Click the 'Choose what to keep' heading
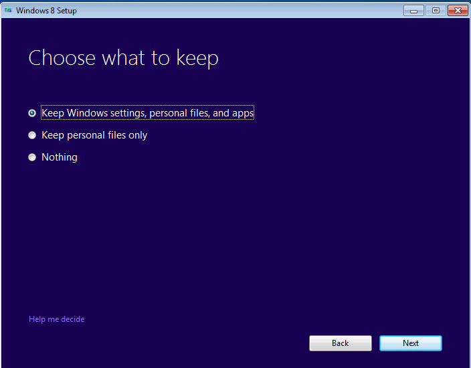 [123, 58]
